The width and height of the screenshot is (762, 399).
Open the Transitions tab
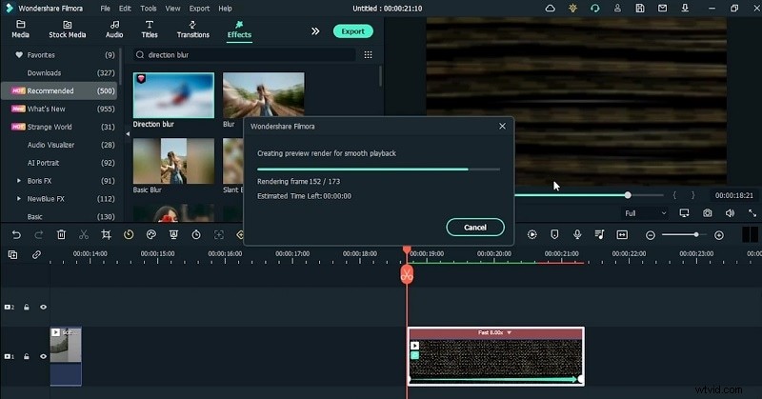tap(193, 30)
